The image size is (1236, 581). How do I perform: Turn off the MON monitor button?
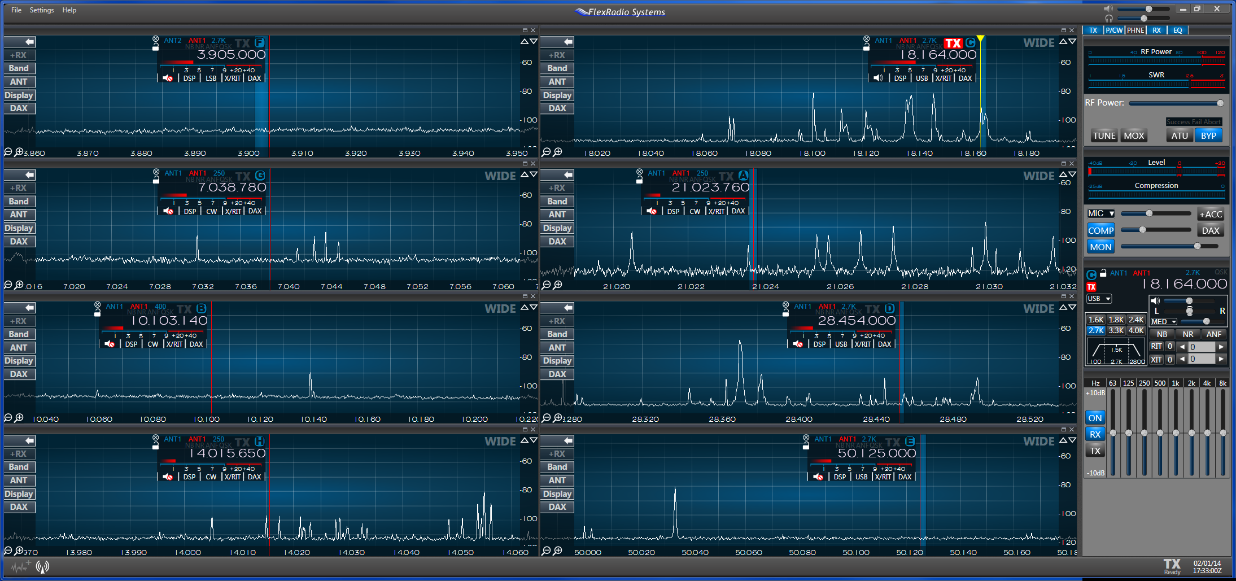(x=1100, y=247)
